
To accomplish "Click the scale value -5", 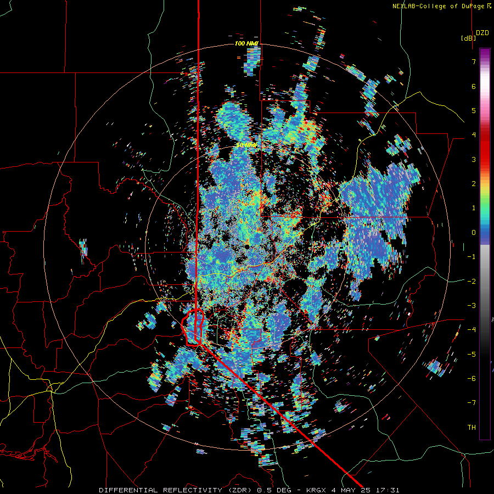I will click(471, 354).
